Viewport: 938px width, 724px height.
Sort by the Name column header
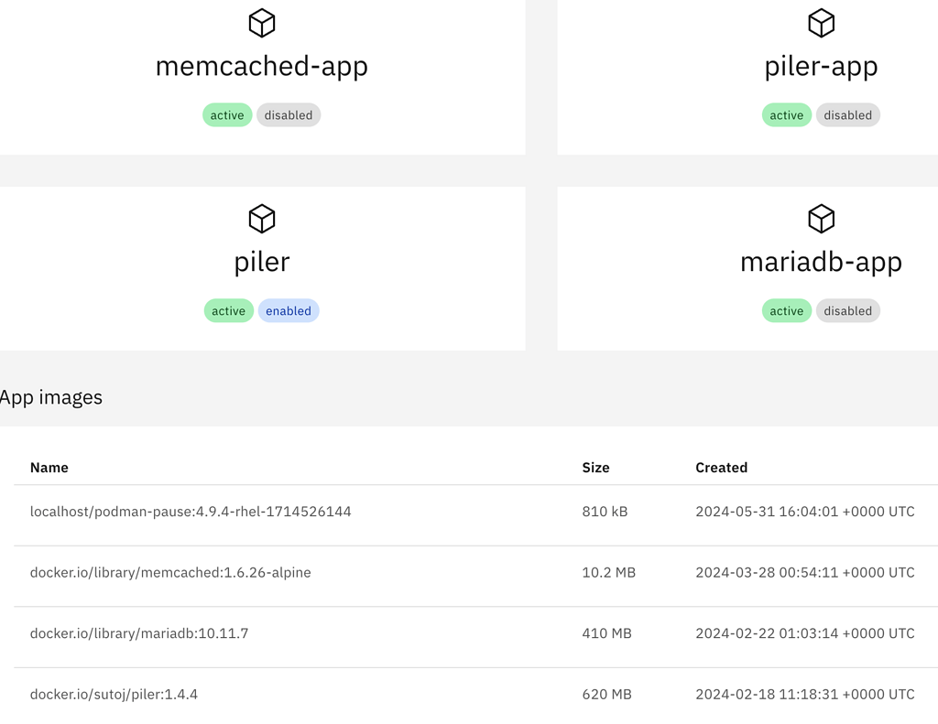click(49, 468)
